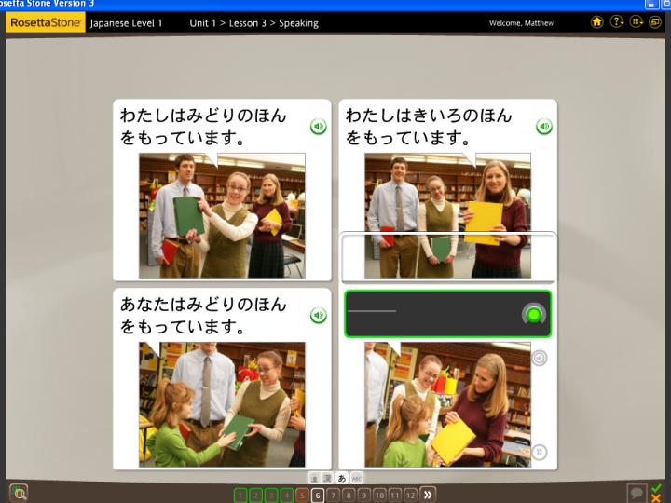671x503 pixels.
Task: Open the preferences list dropdown icon
Action: tap(636, 22)
